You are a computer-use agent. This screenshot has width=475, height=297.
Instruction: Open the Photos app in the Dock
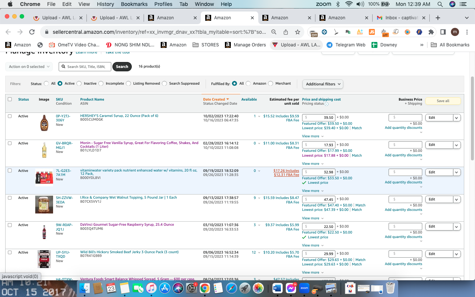[258, 288]
